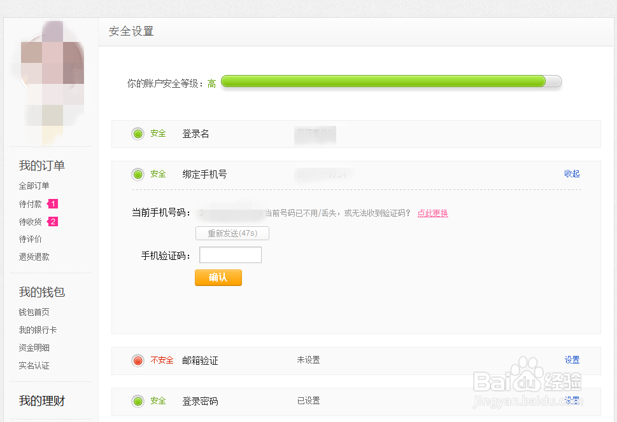This screenshot has width=617, height=422.
Task: Click the red unsafe icon beside 邮箱验证
Action: [138, 360]
